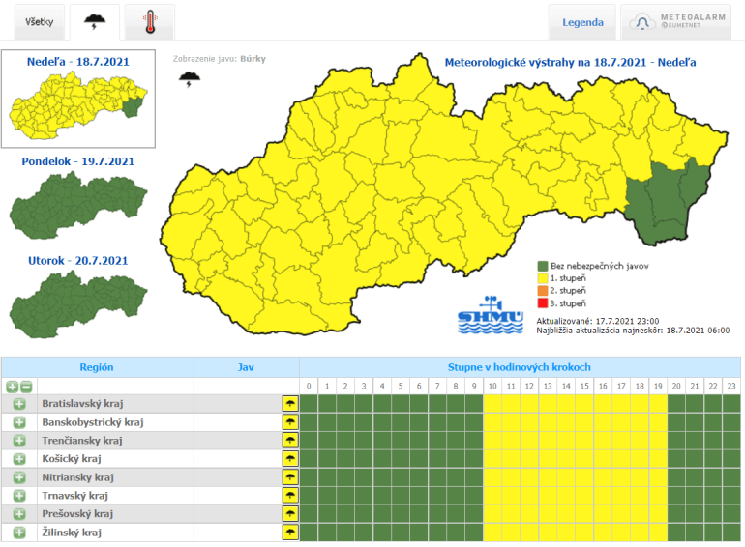
Task: Click the Prešovský kraj region name
Action: click(77, 514)
